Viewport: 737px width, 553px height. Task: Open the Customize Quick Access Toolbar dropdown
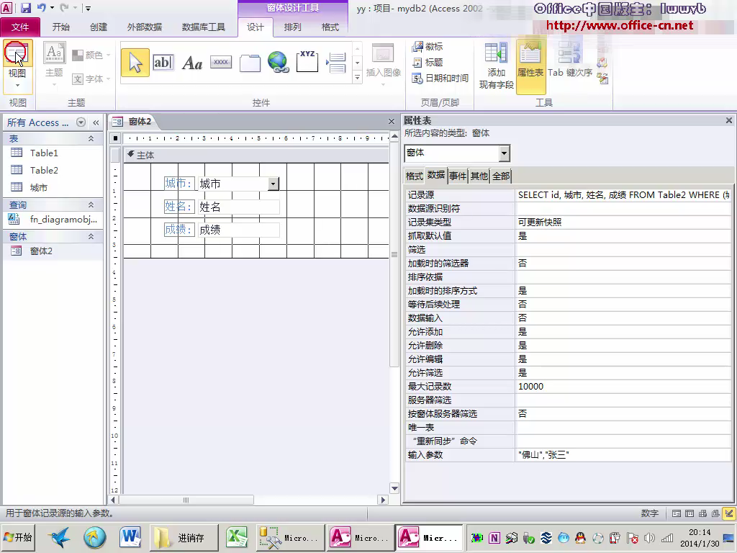click(x=88, y=8)
